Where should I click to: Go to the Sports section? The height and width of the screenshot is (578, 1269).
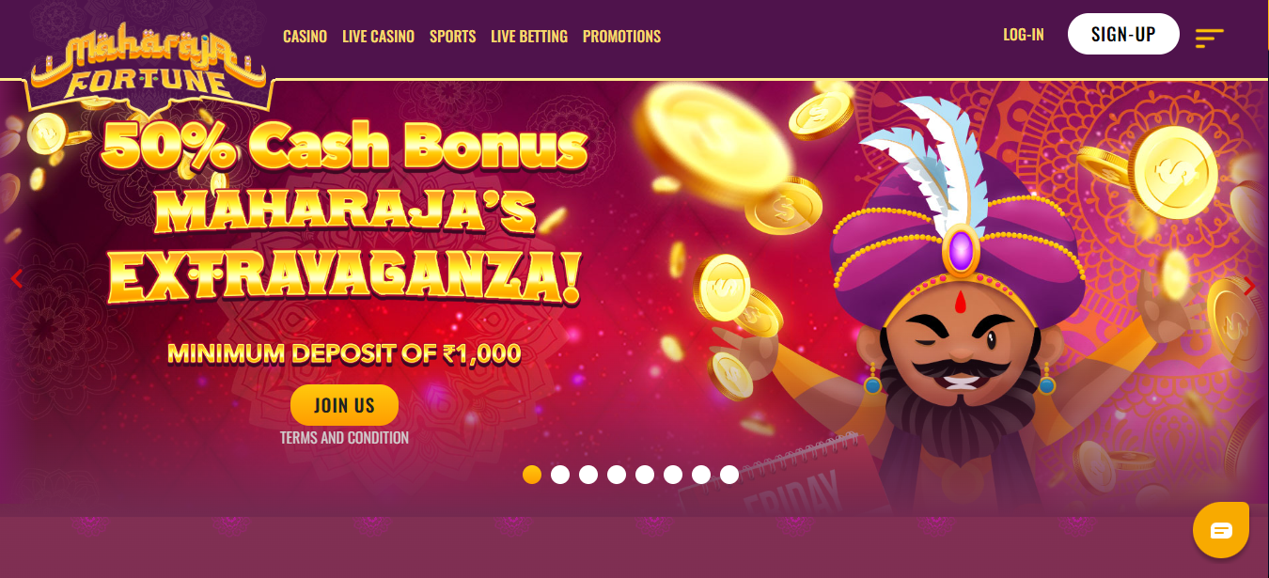point(452,37)
